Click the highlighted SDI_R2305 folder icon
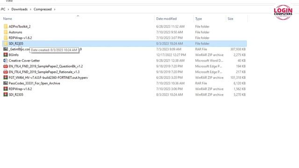 coord(6,43)
